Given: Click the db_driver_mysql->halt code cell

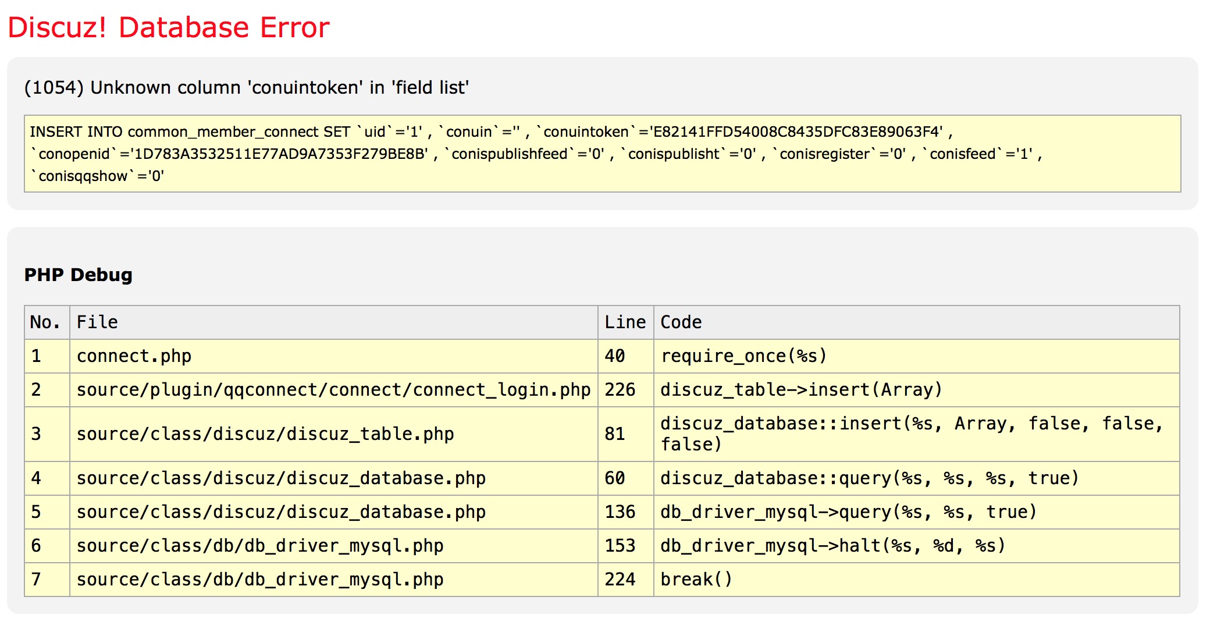Looking at the screenshot, I should [x=833, y=546].
